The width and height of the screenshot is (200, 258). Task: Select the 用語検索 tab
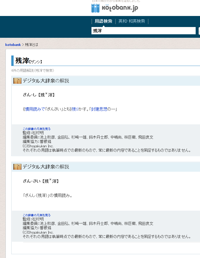(x=103, y=21)
